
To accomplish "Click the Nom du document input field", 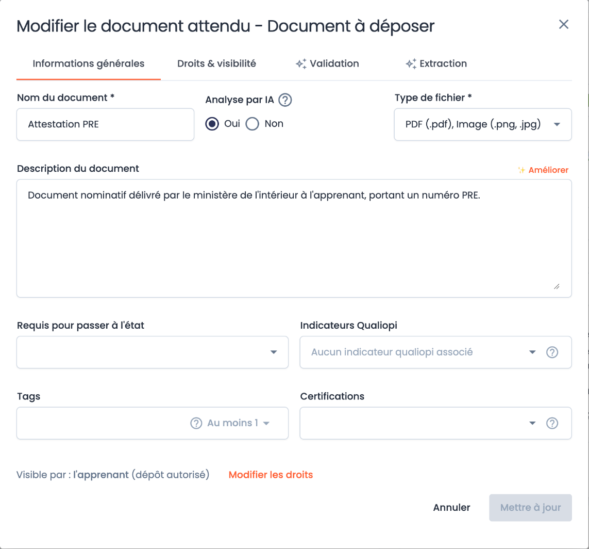I will click(105, 124).
